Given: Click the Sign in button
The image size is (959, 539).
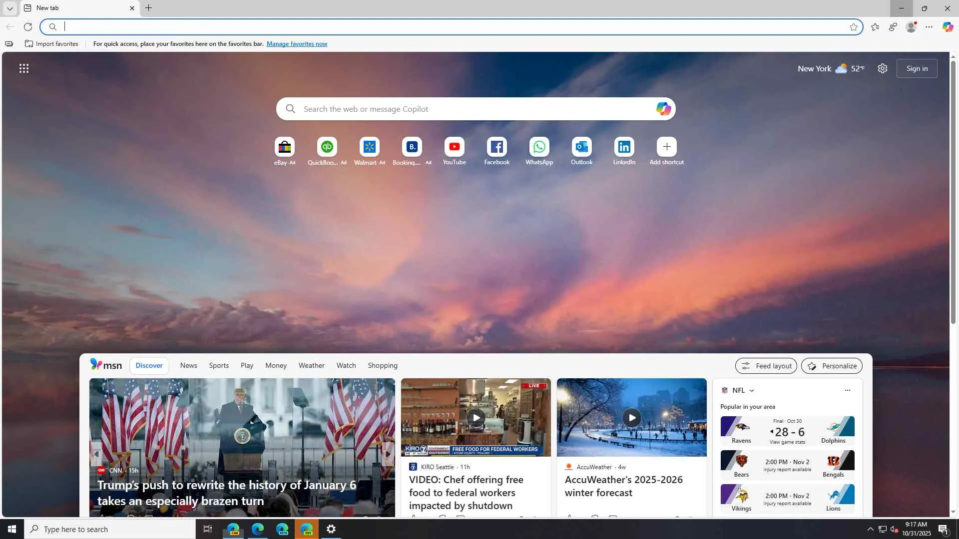Looking at the screenshot, I should [x=917, y=68].
